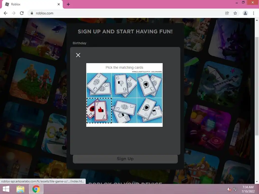Open a new browser tab
Screen dimensions: 259x194
point(68,4)
